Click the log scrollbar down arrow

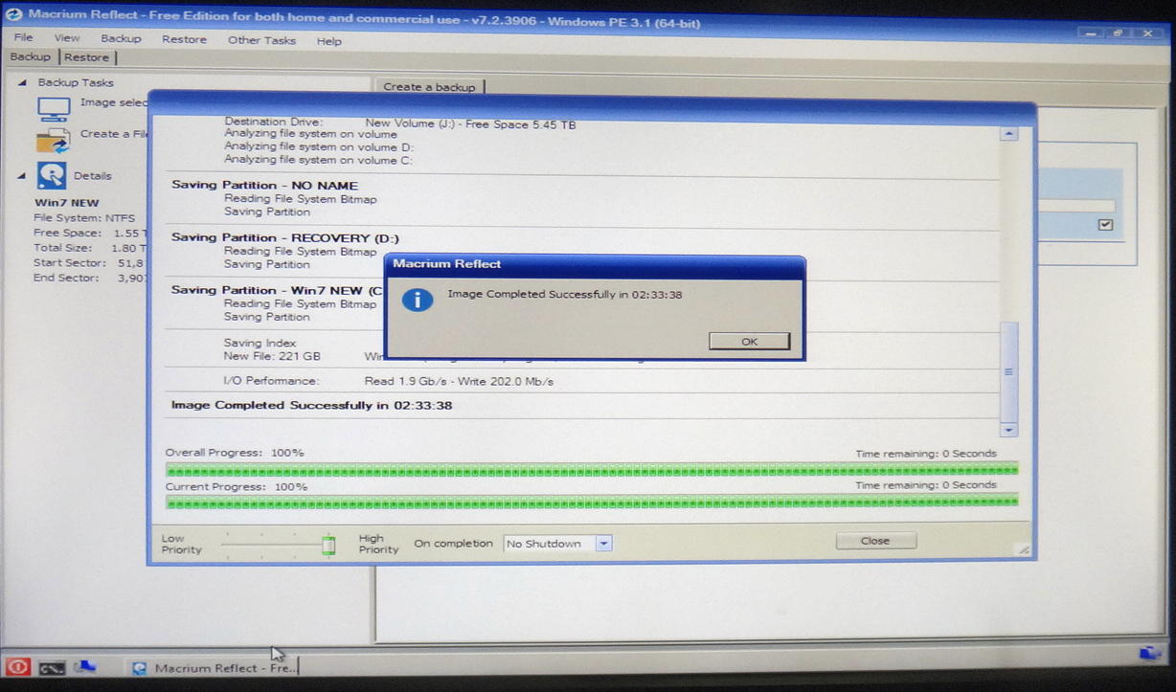(1008, 430)
